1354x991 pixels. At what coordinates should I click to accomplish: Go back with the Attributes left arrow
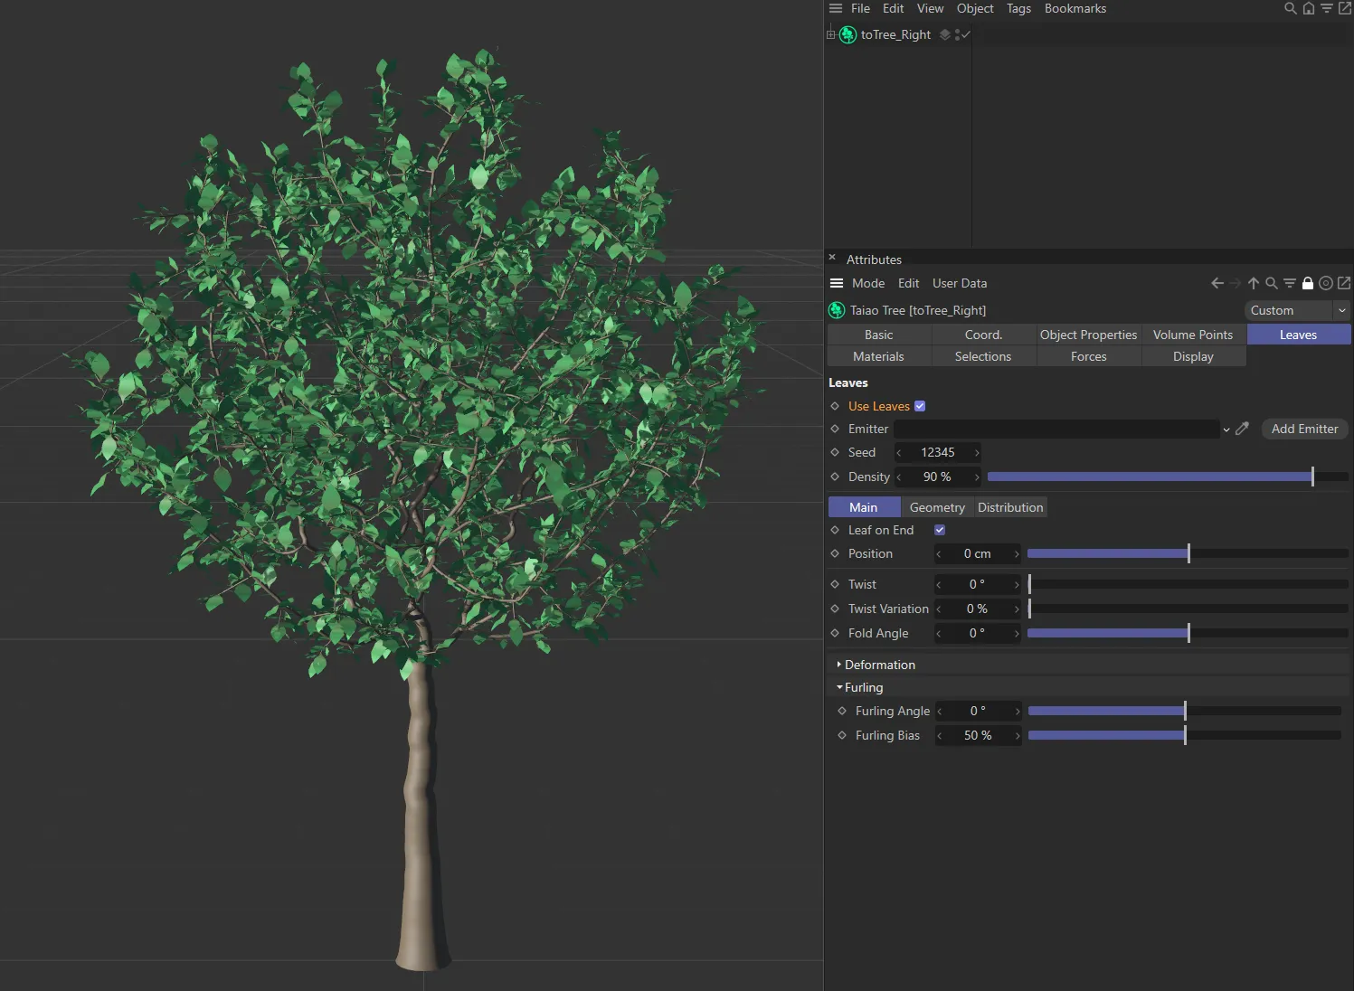pyautogui.click(x=1217, y=283)
